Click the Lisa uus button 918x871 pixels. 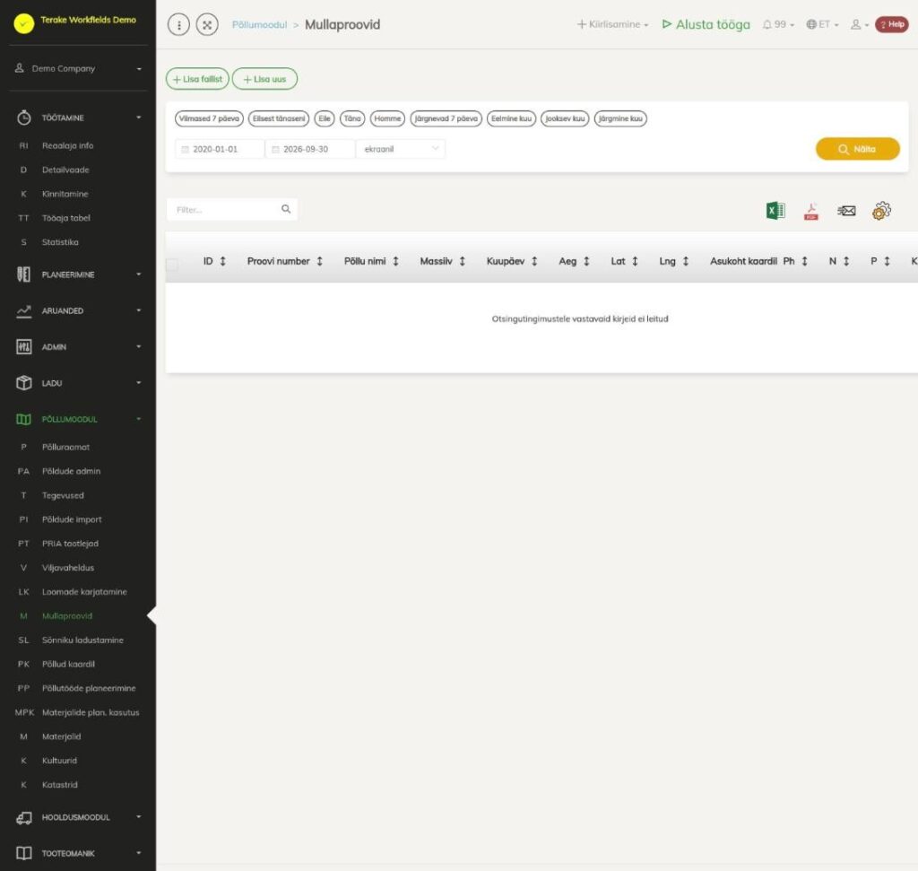264,79
